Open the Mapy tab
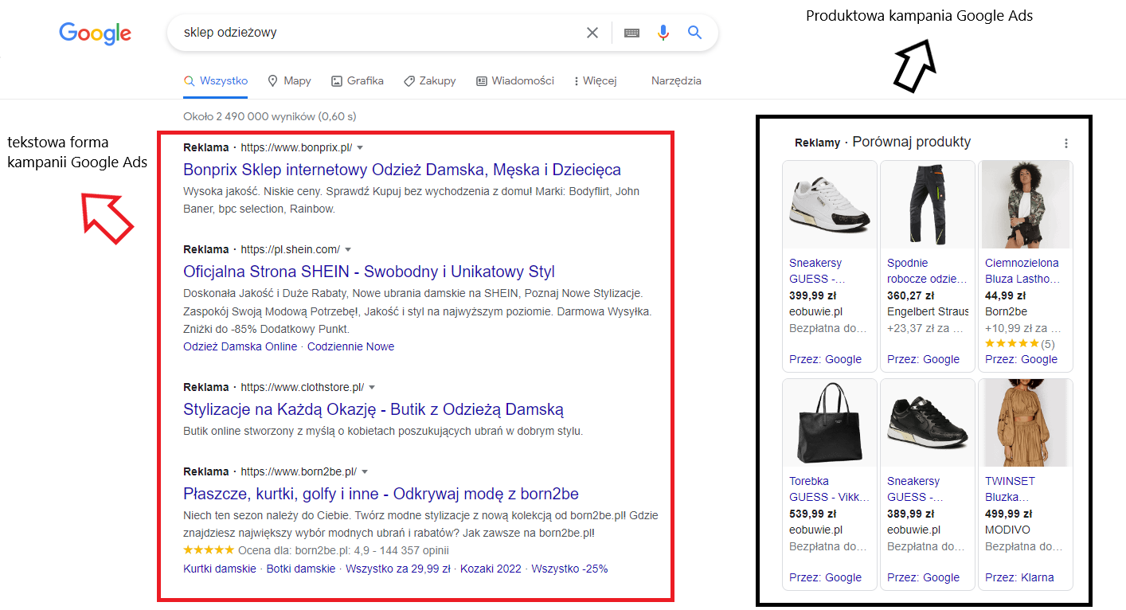 point(289,80)
